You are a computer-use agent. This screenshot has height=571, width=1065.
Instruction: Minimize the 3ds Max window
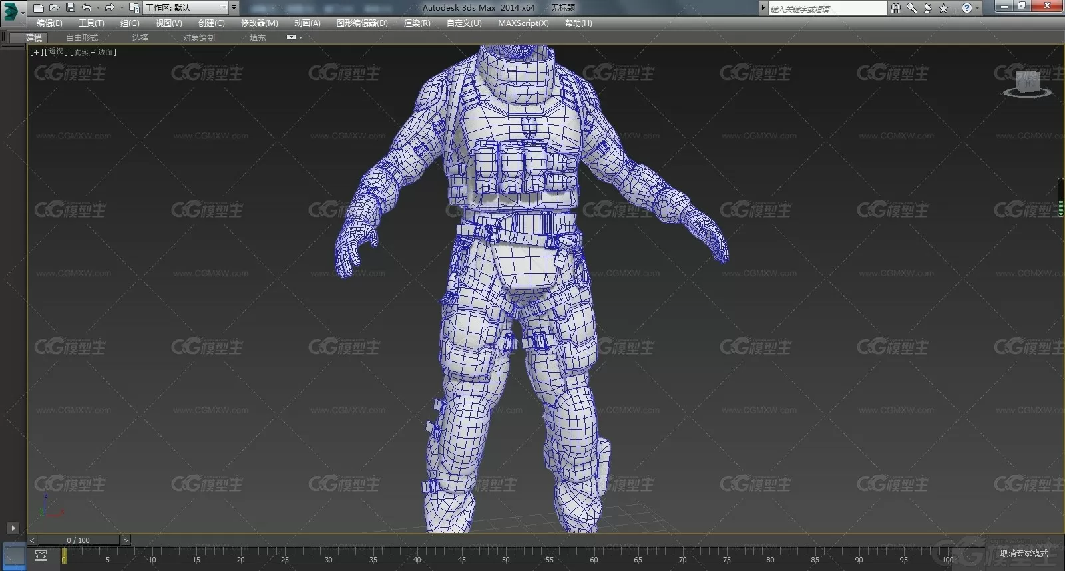coord(1004,6)
